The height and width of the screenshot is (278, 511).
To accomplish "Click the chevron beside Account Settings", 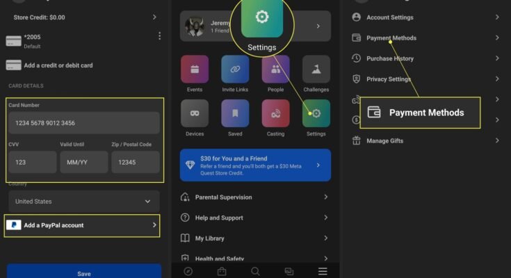I will click(497, 17).
